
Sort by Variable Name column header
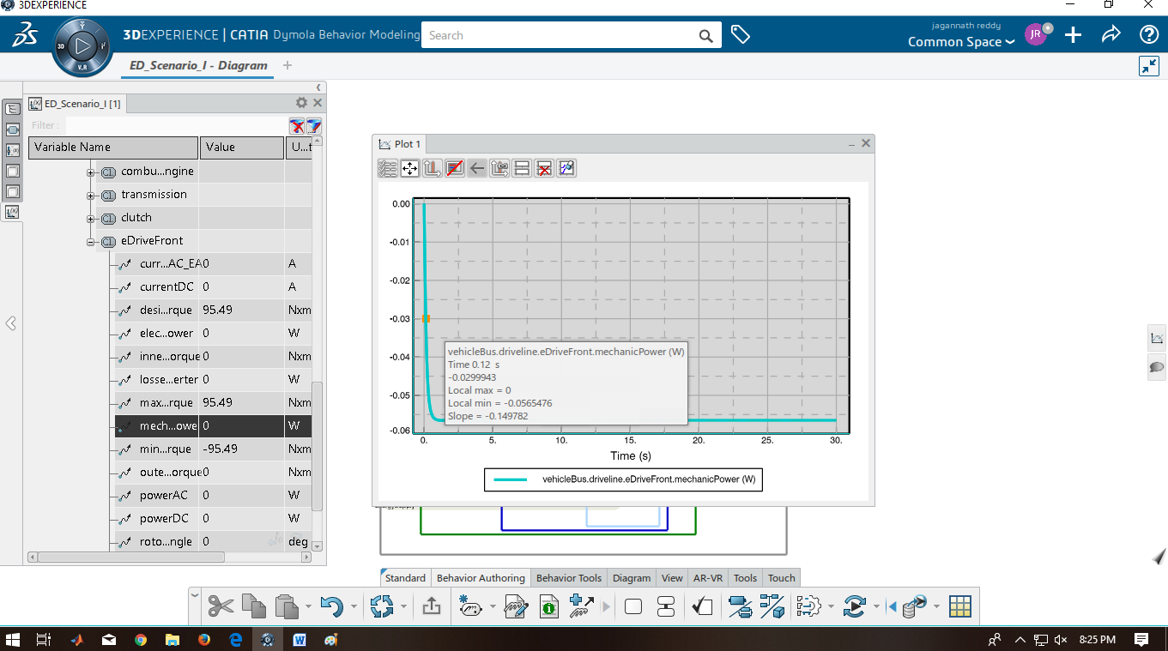click(113, 148)
